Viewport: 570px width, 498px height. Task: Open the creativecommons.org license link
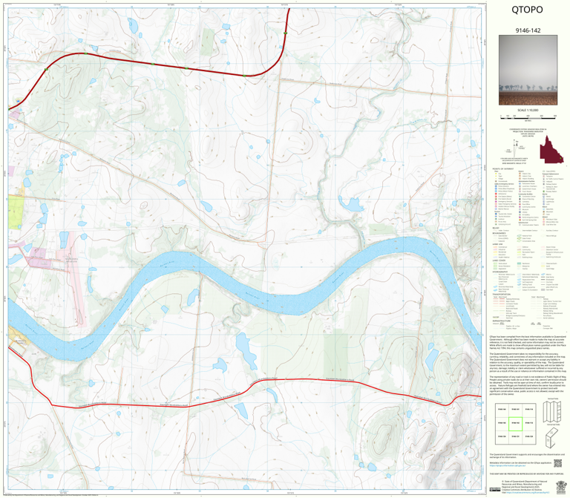click(x=528, y=493)
